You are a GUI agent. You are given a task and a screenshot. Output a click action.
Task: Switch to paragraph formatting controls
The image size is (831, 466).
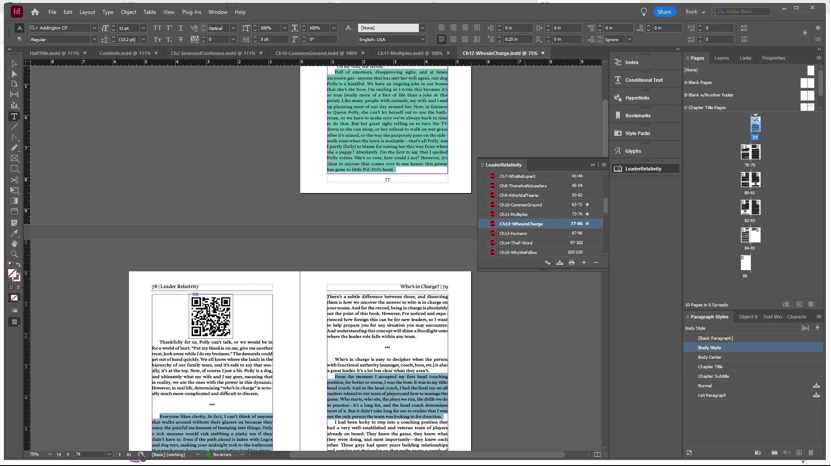[19, 39]
